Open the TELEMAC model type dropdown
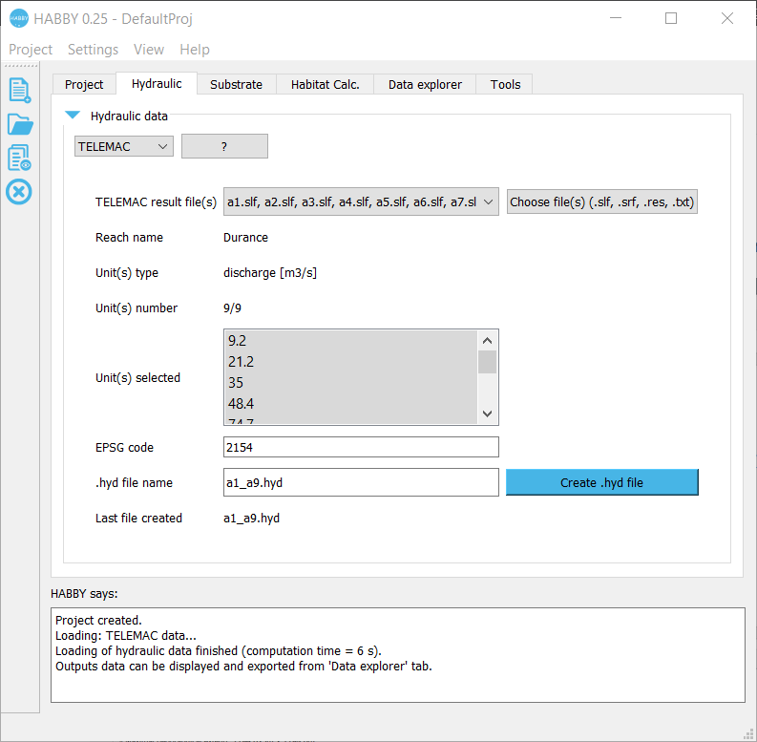This screenshot has height=742, width=757. (123, 146)
